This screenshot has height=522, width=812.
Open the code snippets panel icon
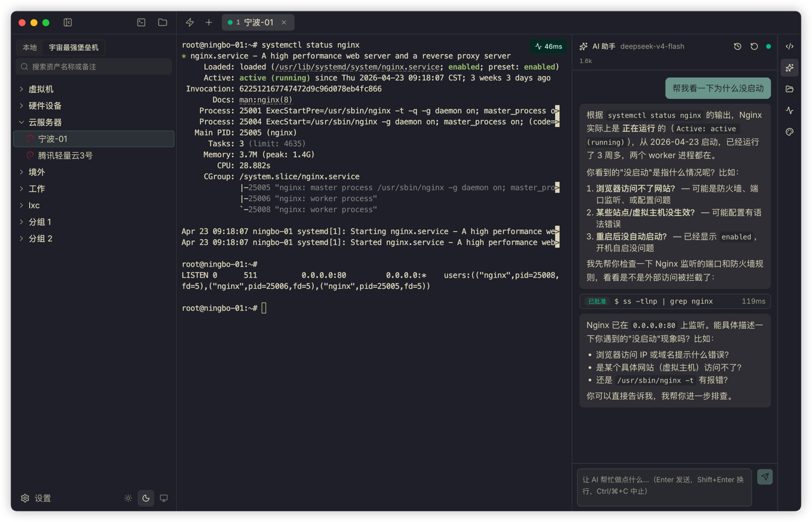[x=789, y=46]
